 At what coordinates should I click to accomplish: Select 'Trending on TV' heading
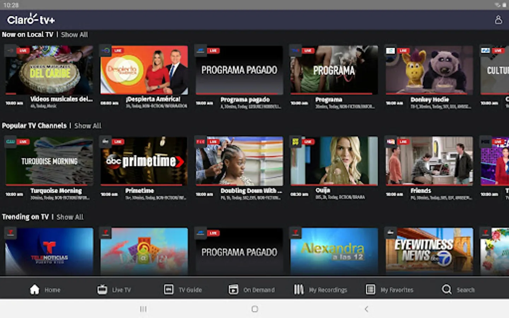pyautogui.click(x=25, y=217)
